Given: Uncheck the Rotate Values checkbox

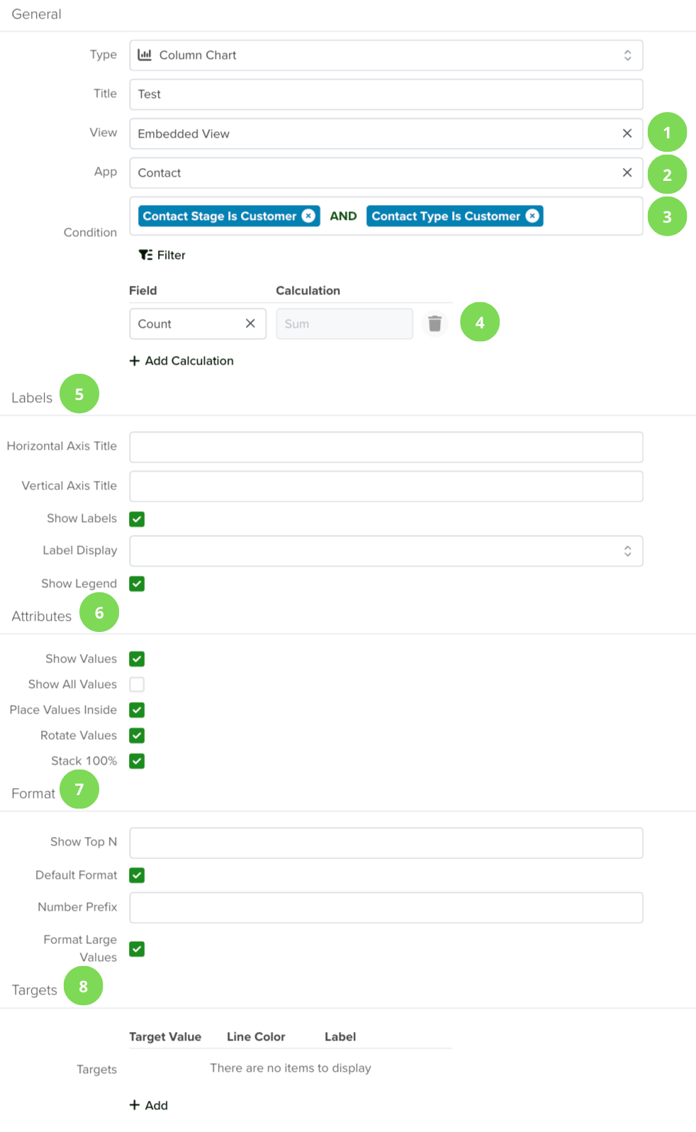Looking at the screenshot, I should (x=137, y=736).
